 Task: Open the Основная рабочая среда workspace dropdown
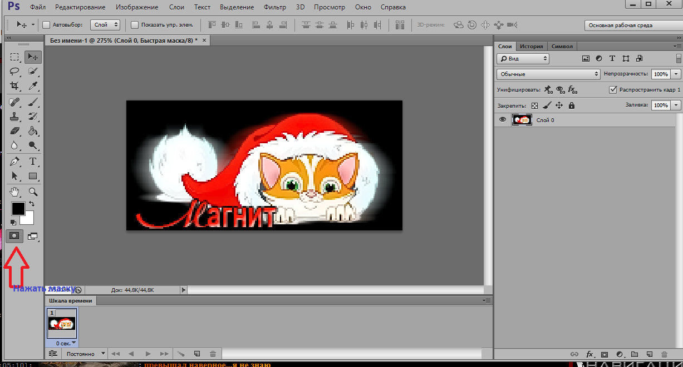(633, 26)
